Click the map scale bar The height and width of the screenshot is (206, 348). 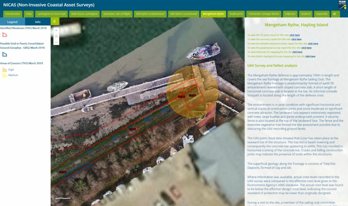(x=63, y=198)
